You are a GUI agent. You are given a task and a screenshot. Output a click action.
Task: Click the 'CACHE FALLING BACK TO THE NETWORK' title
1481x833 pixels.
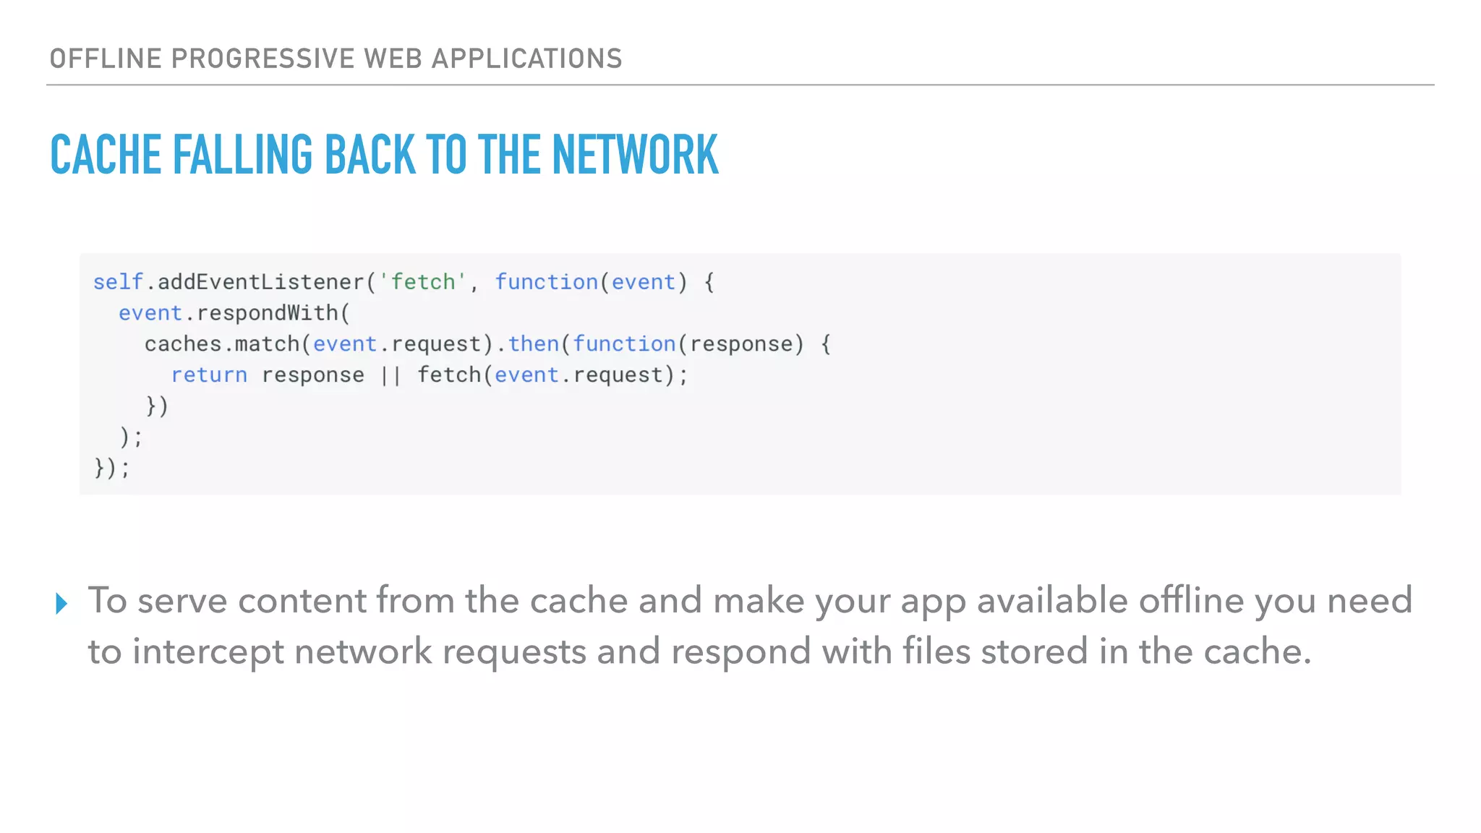384,155
